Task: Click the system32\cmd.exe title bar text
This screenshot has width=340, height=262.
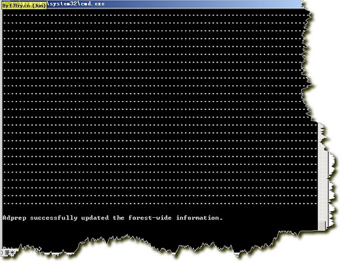Action: [77, 4]
